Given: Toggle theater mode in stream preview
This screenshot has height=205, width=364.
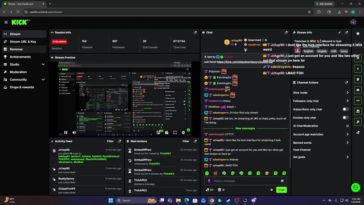Looking at the screenshot, I should pos(167,132).
